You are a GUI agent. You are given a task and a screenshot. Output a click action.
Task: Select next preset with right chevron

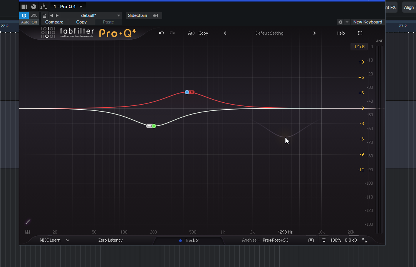click(314, 33)
